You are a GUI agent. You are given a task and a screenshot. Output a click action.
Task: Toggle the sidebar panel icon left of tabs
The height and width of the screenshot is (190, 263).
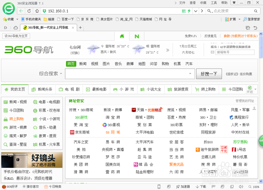point(6,28)
